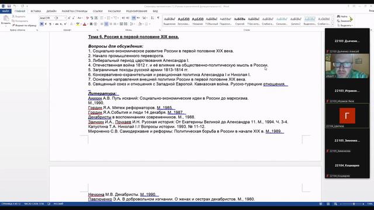374x210 pixels.
Task: Switch to the РАЗМЕТКА СТРАНИЦЫ ribbon tab
Action: (x=75, y=11)
